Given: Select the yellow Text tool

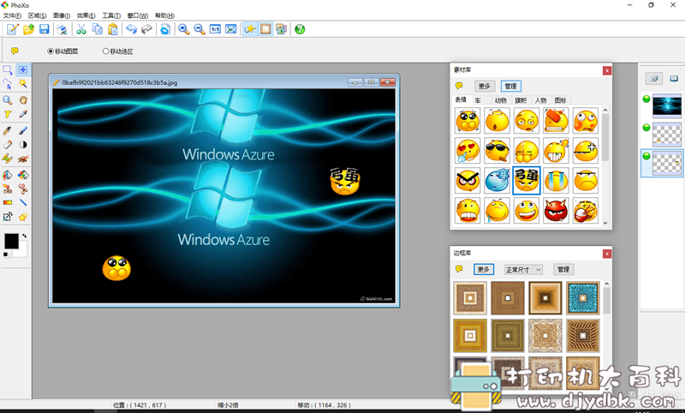Looking at the screenshot, I should coord(8,115).
